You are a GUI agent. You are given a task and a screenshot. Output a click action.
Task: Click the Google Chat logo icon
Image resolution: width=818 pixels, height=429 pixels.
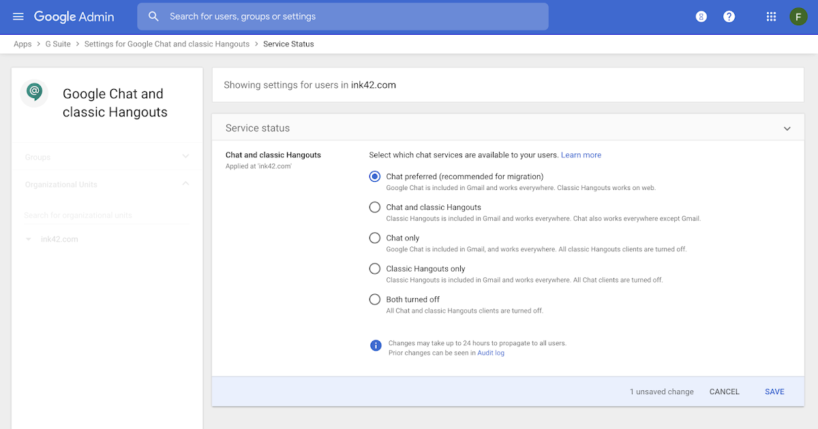point(34,92)
